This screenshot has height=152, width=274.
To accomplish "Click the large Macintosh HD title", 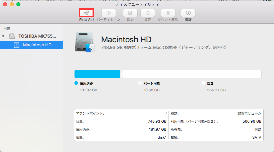I will click(x=126, y=40).
